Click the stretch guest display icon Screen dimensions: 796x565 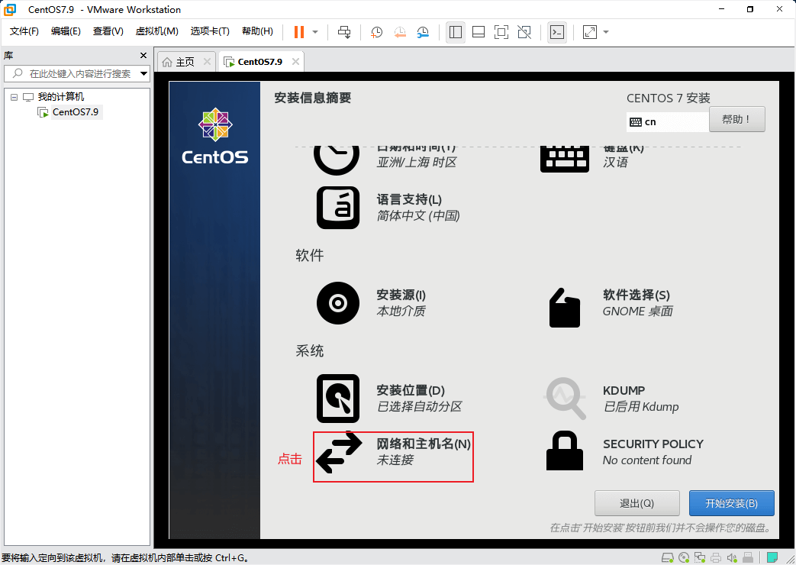589,32
